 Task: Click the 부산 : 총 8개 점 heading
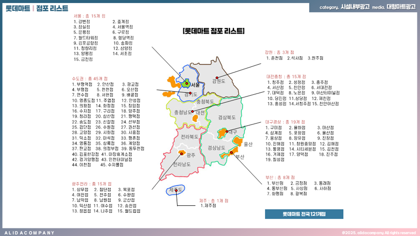pos(280,177)
